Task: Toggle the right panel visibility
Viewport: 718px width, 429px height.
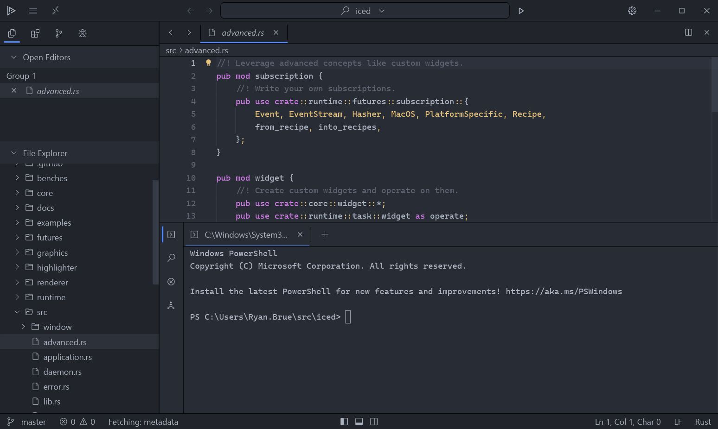Action: (374, 422)
